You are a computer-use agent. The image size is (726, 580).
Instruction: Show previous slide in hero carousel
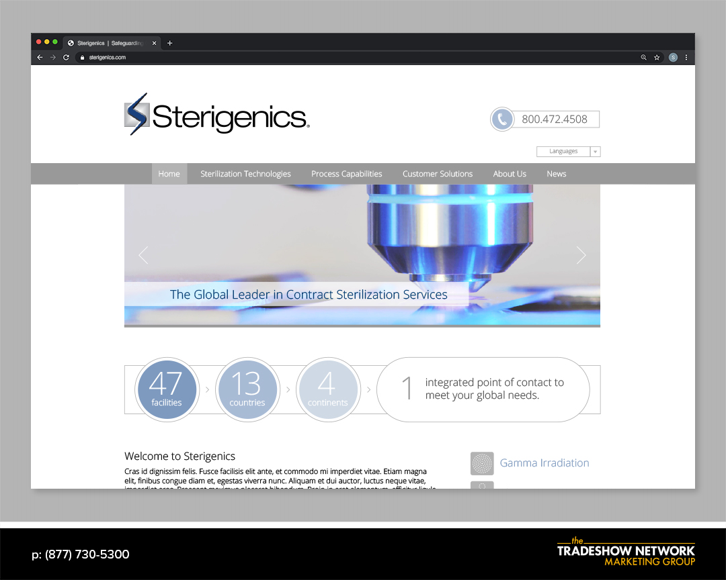144,255
